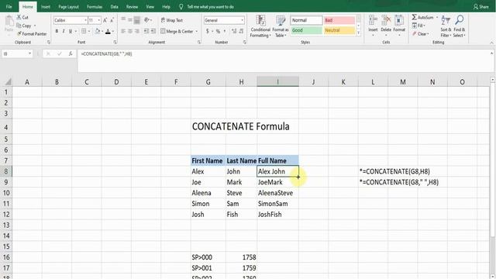Click the Copy button
Viewport: 496px width, 279px height.
24,26
